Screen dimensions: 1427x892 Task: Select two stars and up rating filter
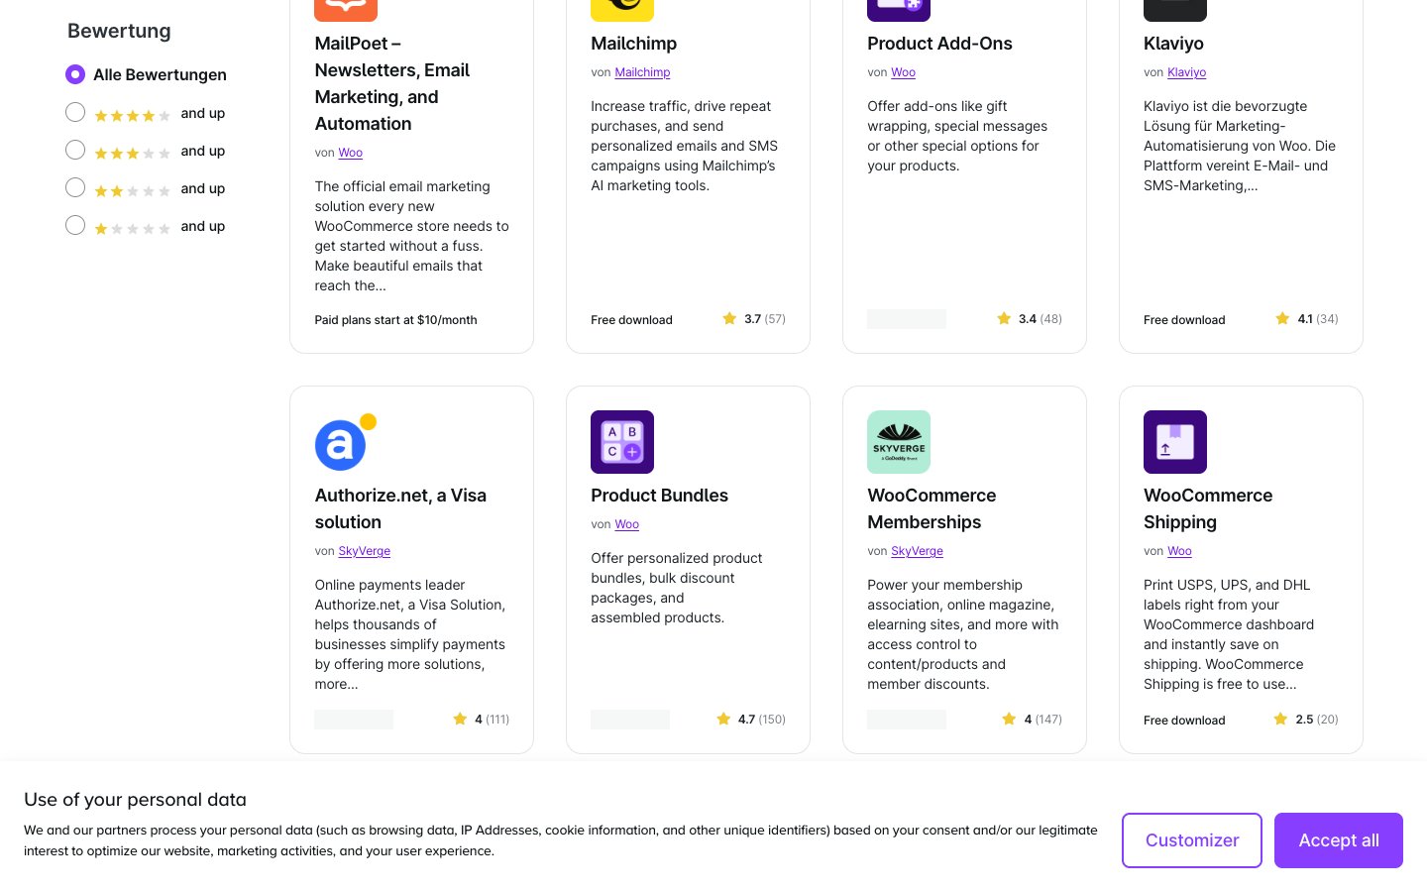point(75,188)
